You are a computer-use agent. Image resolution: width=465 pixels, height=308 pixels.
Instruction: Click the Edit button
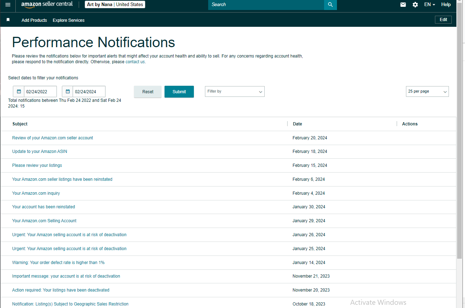pyautogui.click(x=443, y=20)
